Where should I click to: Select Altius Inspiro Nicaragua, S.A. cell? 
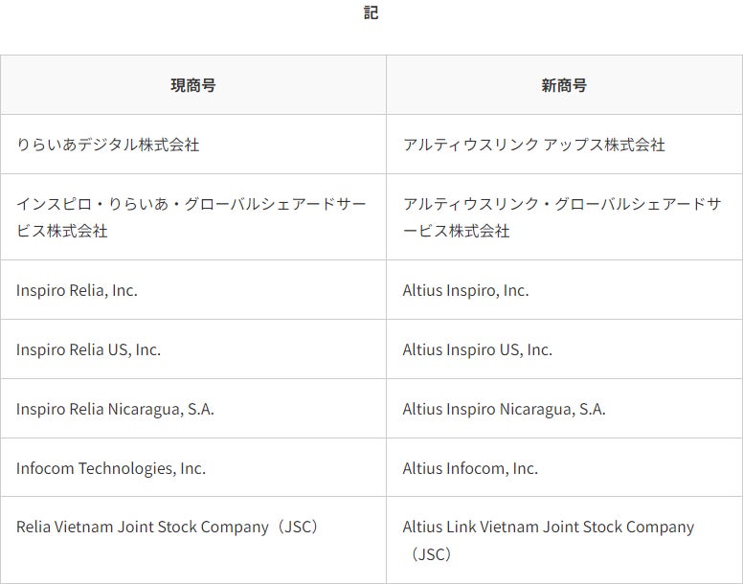click(504, 409)
